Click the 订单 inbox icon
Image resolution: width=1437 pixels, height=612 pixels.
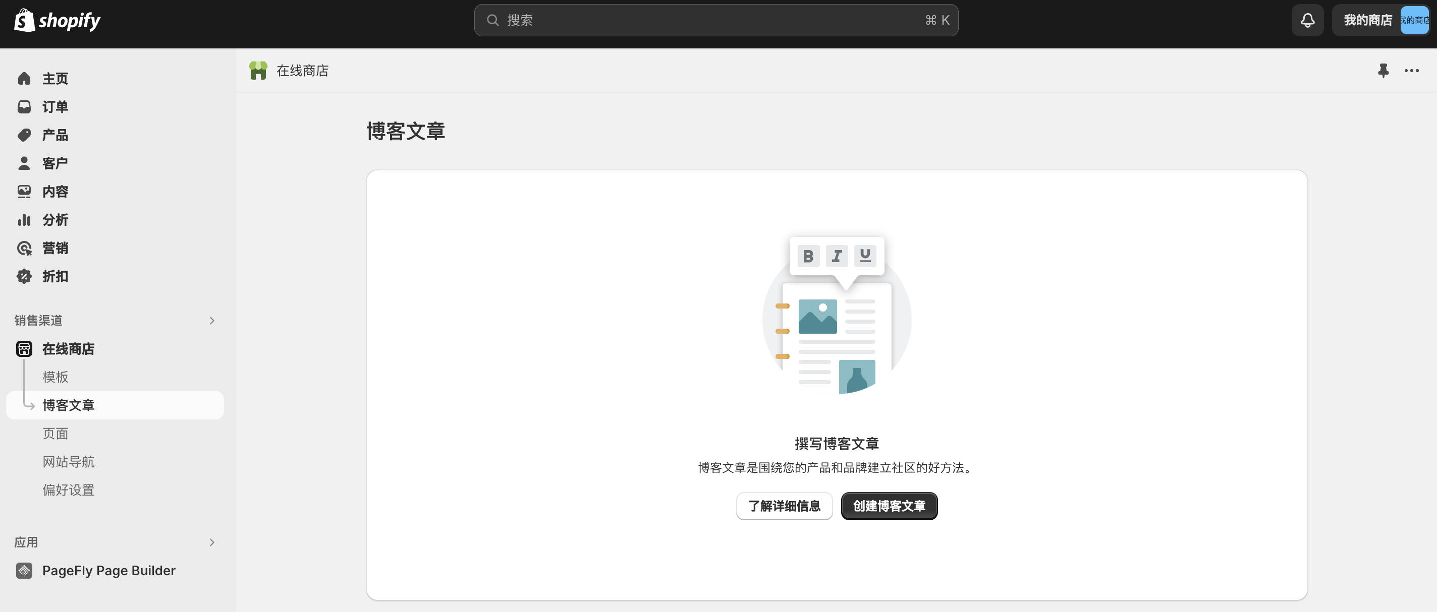(24, 107)
